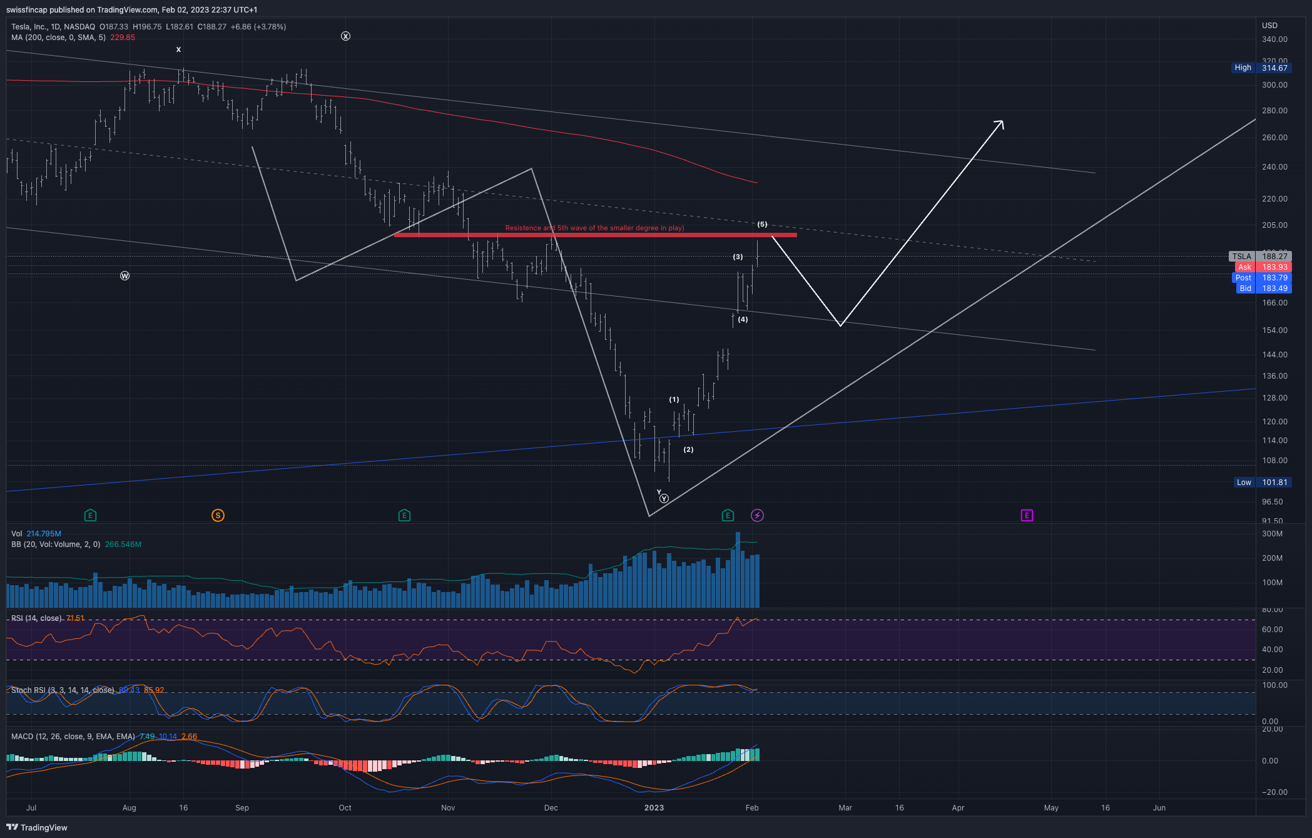Click the wave (3) label
The image size is (1312, 838).
738,257
